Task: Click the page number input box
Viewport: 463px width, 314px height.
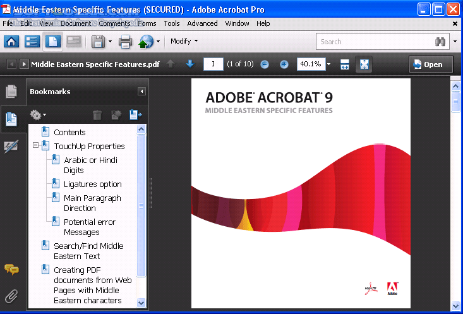Action: coord(213,64)
